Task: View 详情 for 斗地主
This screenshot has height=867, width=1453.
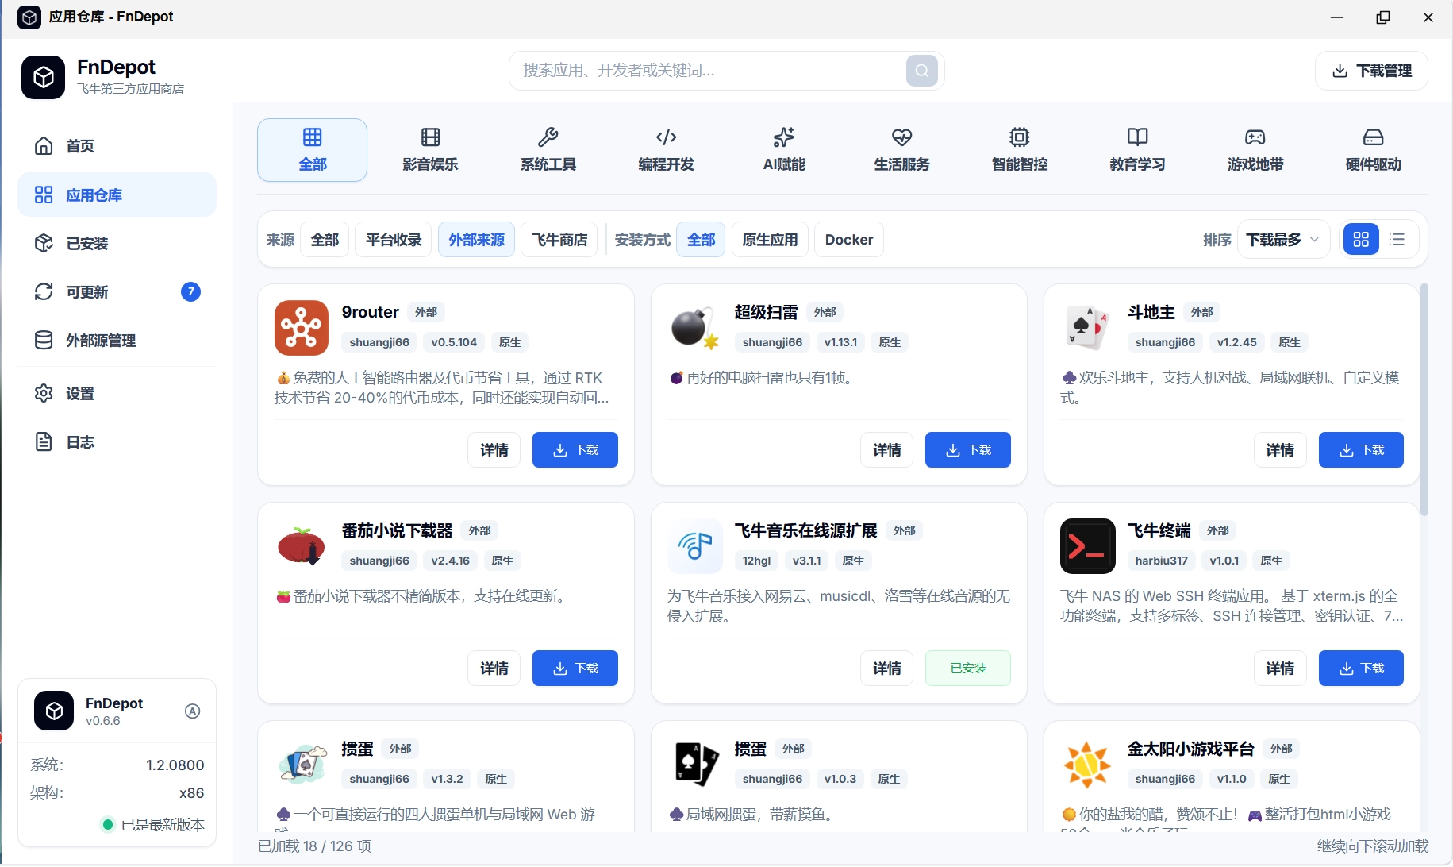Action: tap(1280, 449)
